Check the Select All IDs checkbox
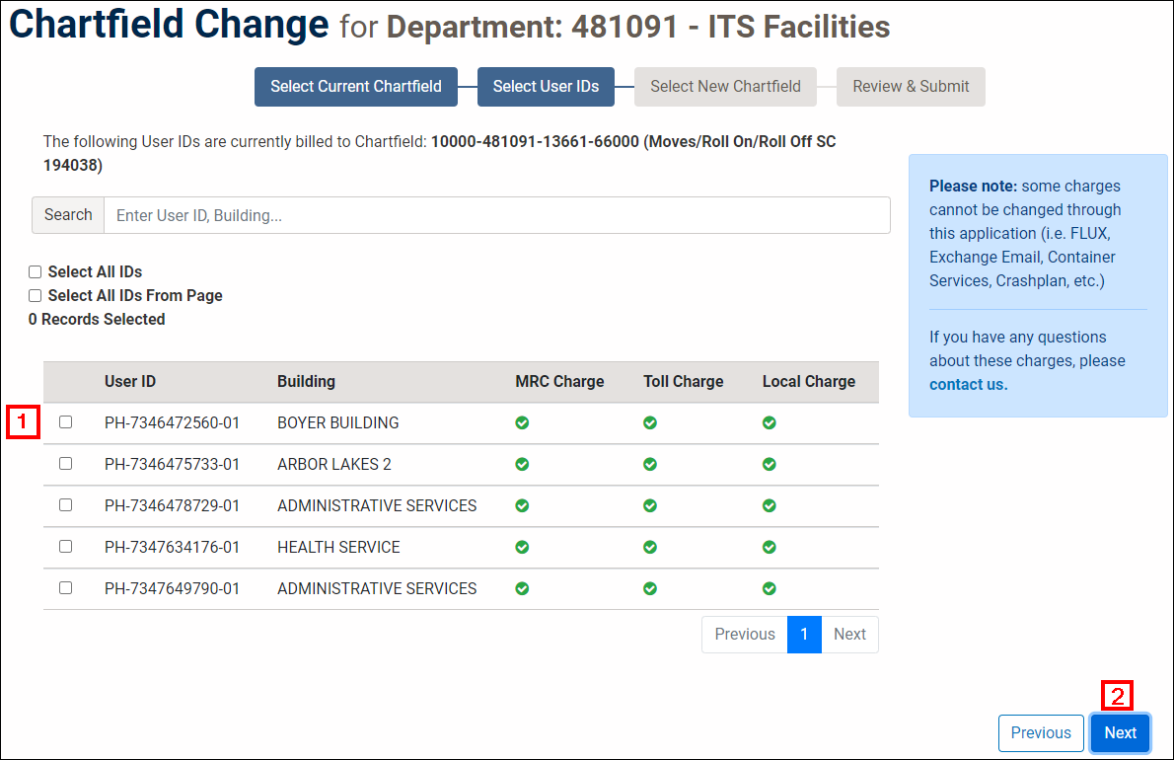This screenshot has width=1174, height=760. click(36, 272)
